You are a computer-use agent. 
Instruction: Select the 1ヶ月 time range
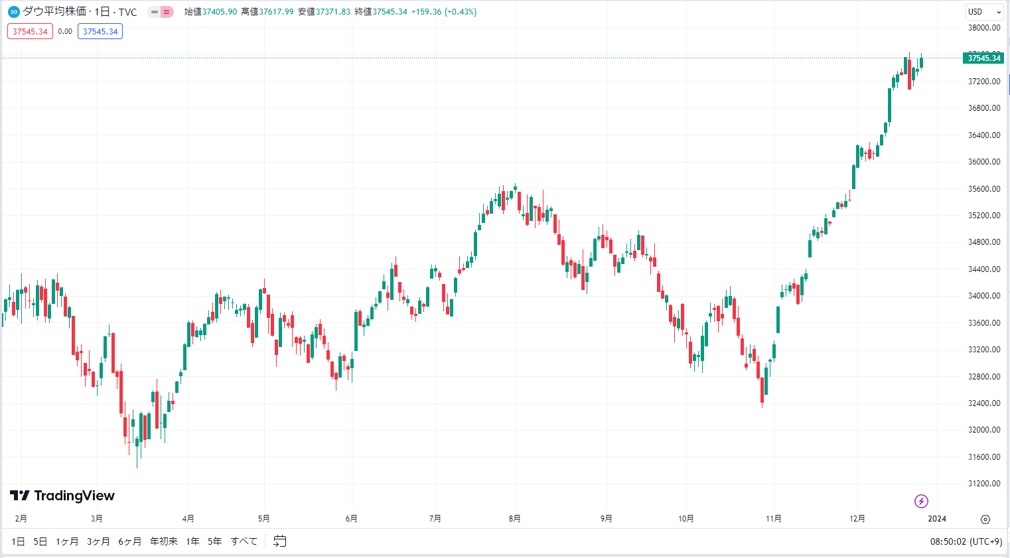click(x=67, y=541)
